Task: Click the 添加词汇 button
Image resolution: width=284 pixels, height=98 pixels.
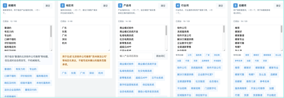Action: pos(161,56)
